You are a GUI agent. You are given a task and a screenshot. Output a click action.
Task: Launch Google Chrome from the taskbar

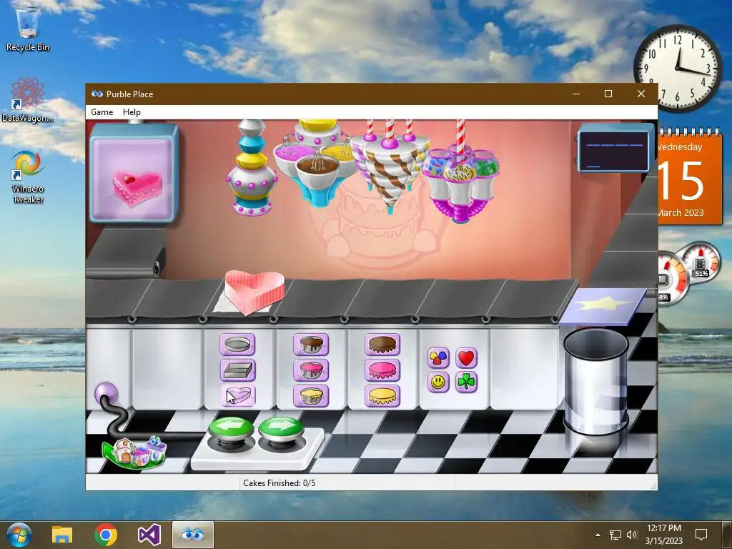coord(106,535)
